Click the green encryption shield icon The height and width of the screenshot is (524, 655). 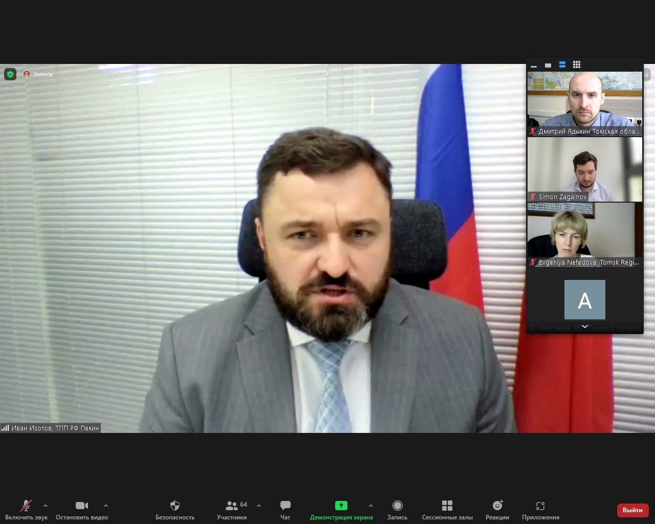coord(10,74)
